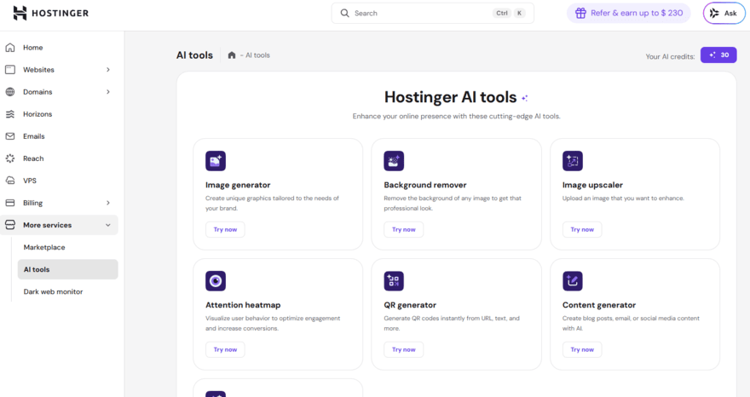Expand the Billing submenu chevron
Image resolution: width=750 pixels, height=397 pixels.
click(108, 203)
